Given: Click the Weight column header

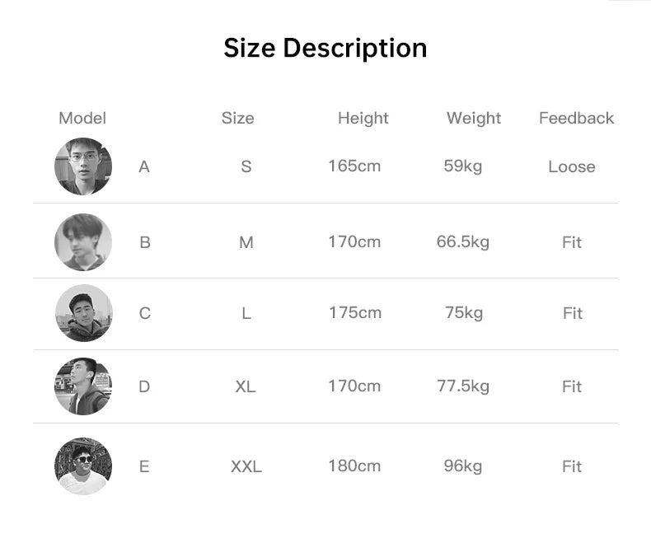Looking at the screenshot, I should point(474,118).
